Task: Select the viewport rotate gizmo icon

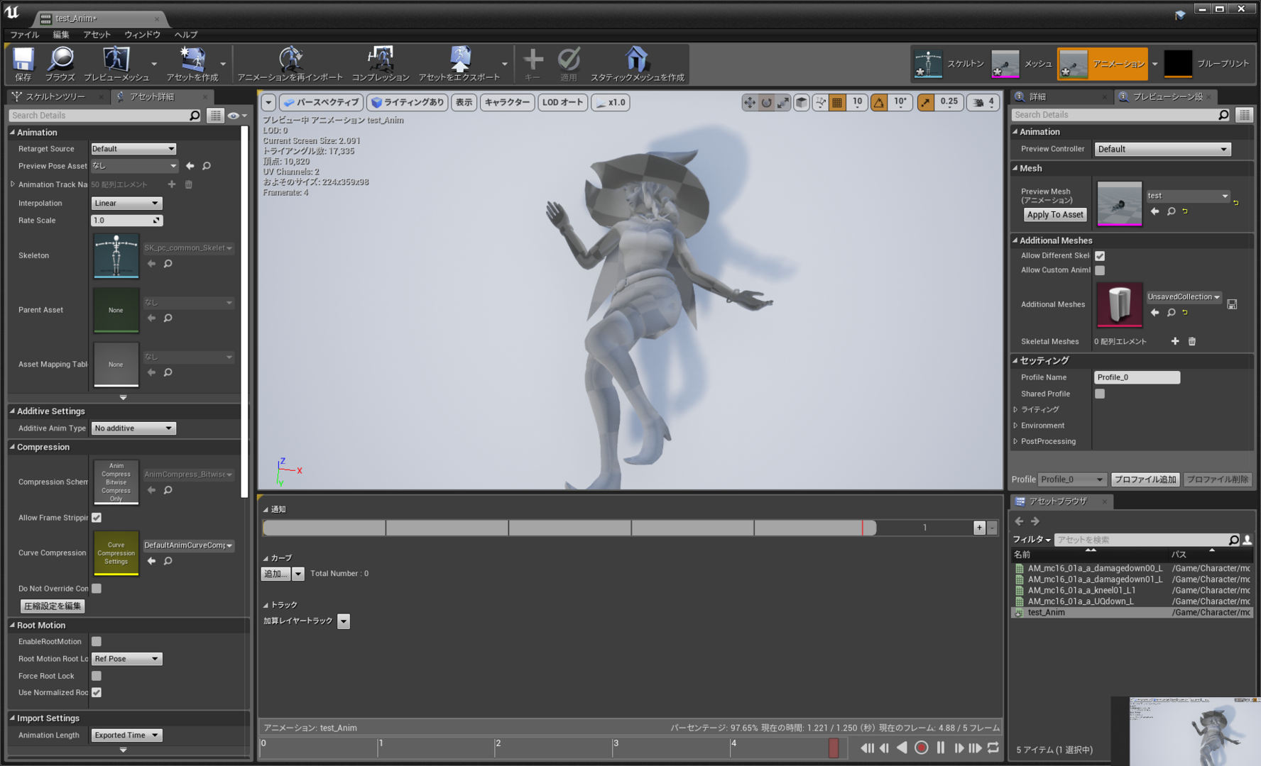Action: pyautogui.click(x=766, y=103)
